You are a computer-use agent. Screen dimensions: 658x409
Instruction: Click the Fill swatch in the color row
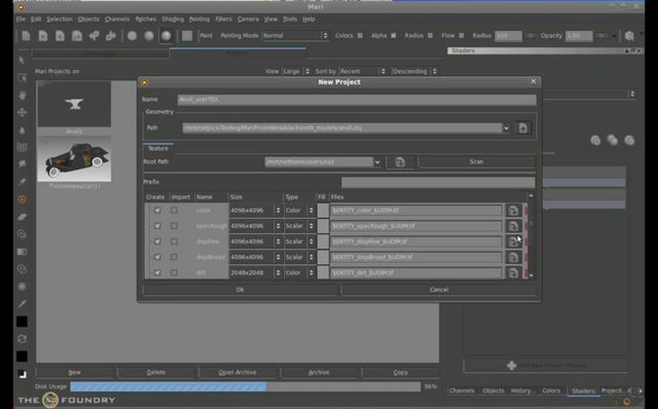click(x=323, y=210)
